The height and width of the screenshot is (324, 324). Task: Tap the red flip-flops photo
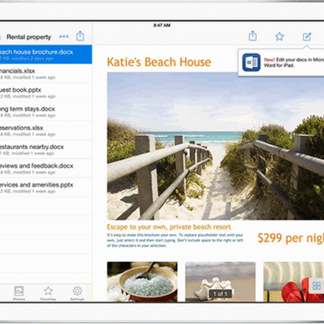[x=294, y=282]
